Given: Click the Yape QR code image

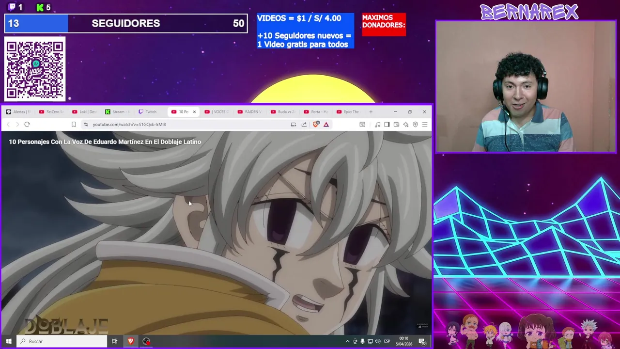Looking at the screenshot, I should 35,69.
